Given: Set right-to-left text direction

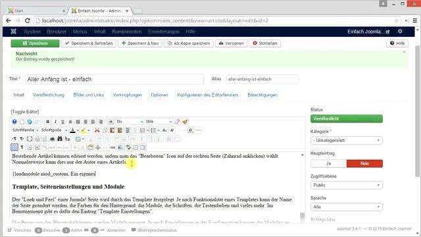Looking at the screenshot, I should [x=22, y=139].
